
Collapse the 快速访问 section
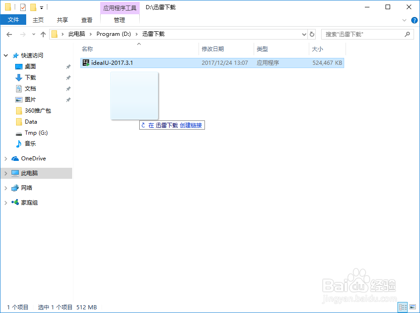pyautogui.click(x=5, y=55)
